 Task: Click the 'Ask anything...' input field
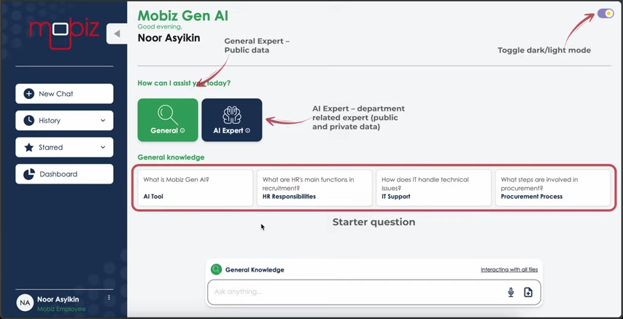click(x=357, y=293)
